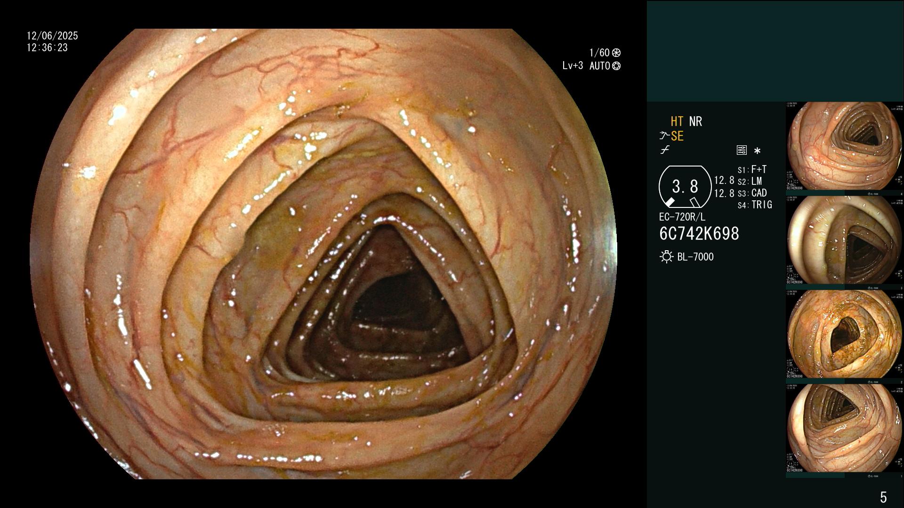The image size is (904, 508).
Task: Click the 1/60 shutter speed value
Action: tap(599, 53)
